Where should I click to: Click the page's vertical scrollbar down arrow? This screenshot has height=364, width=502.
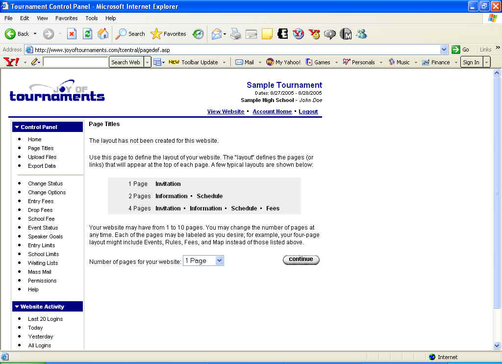[x=497, y=346]
